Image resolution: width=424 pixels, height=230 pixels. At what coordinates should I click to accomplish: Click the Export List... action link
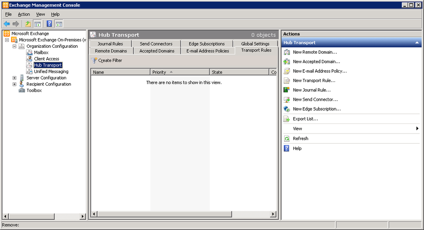[x=305, y=119]
